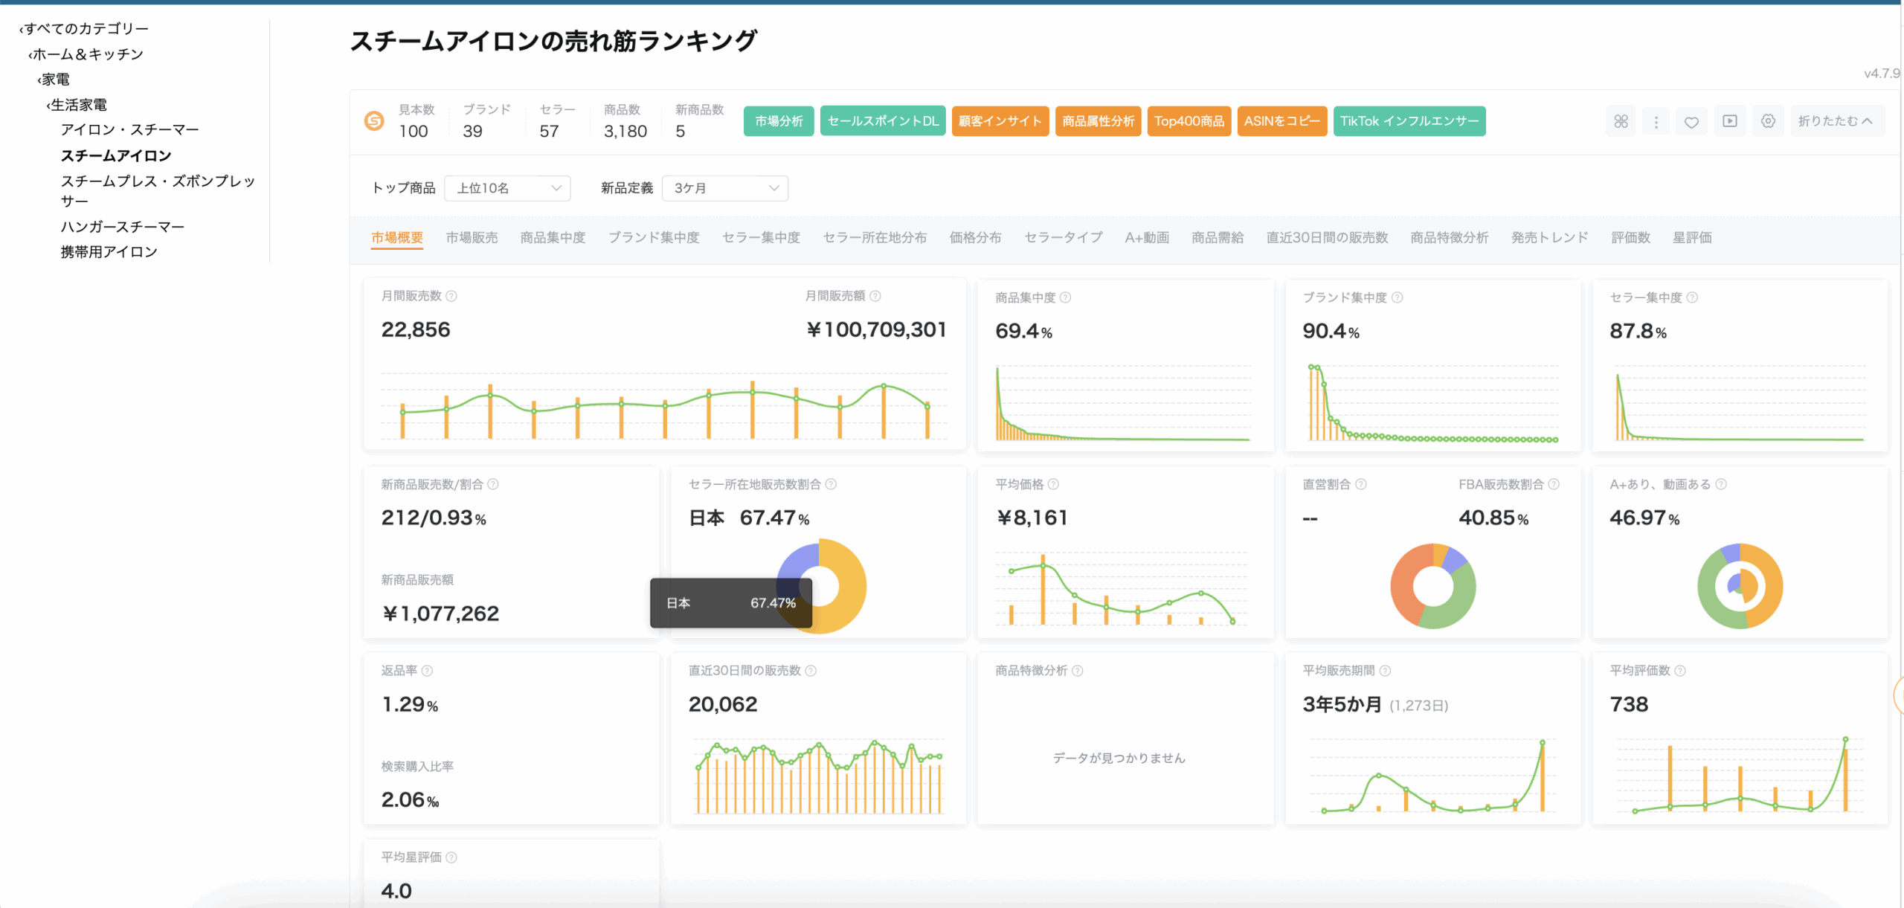Click the four-leaf grid icon in toolbar
This screenshot has height=908, width=1904.
(1621, 121)
